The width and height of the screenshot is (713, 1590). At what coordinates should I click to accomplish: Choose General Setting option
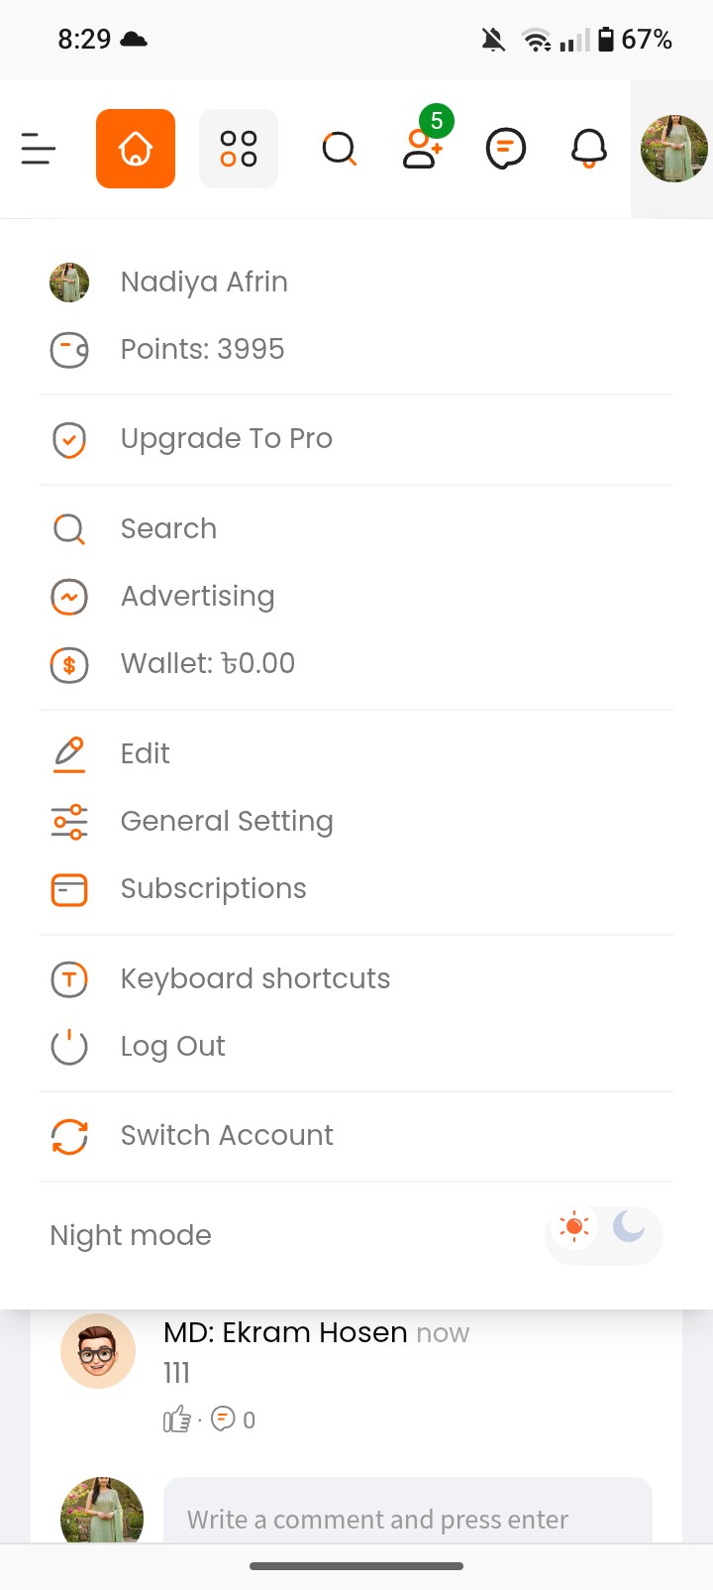[226, 822]
